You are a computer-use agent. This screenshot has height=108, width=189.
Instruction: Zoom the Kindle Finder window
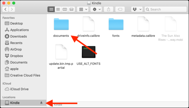(14, 3)
